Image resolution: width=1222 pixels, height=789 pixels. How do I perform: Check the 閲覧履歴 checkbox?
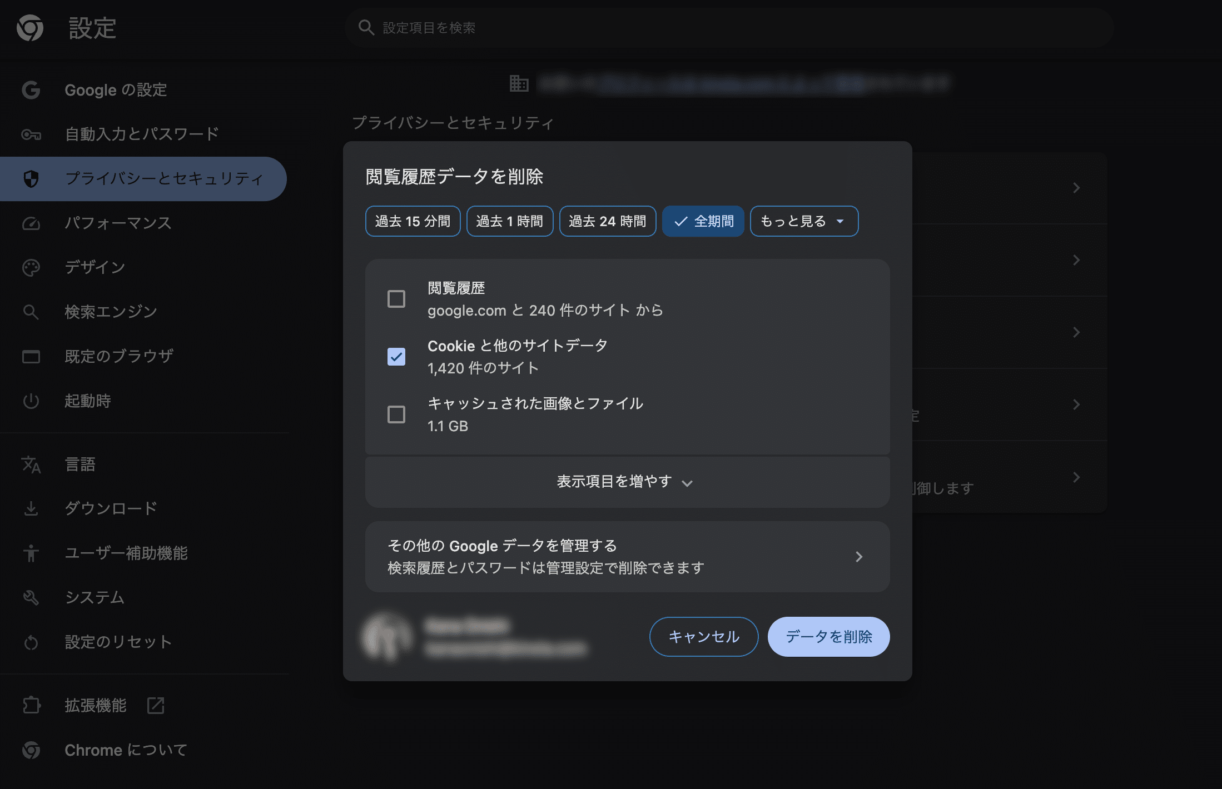pyautogui.click(x=396, y=299)
